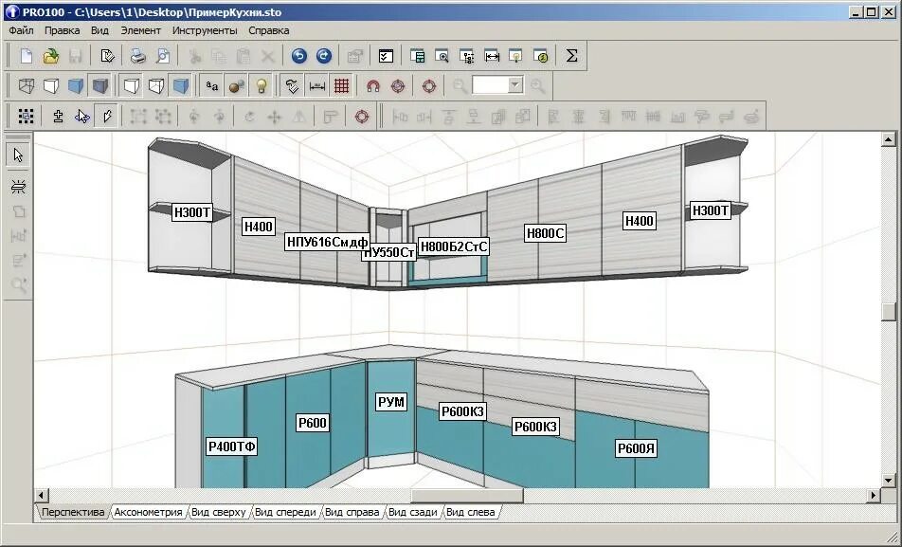Open the dimensions window with double-arrow icon
The image size is (902, 547).
[492, 56]
